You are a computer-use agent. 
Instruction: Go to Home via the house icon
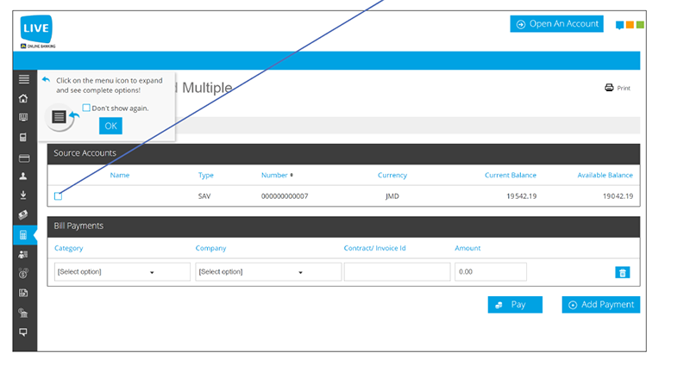tap(23, 98)
